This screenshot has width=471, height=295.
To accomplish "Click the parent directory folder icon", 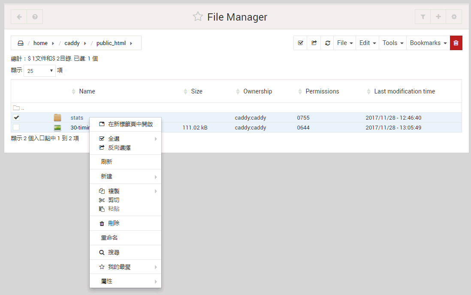I will tap(16, 108).
